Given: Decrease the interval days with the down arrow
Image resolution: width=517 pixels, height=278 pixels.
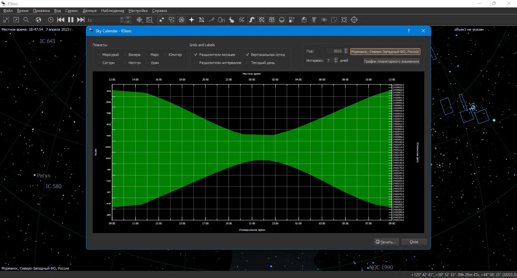Looking at the screenshot, I should [x=336, y=62].
